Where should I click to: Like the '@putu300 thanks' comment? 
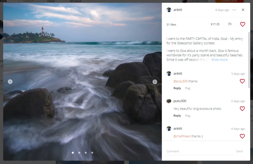(x=242, y=81)
